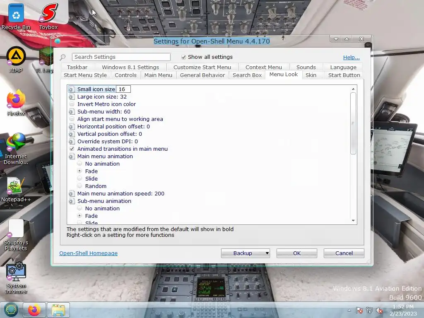Visit the Open-Shell Homepage link
424x318 pixels.
[x=89, y=253]
